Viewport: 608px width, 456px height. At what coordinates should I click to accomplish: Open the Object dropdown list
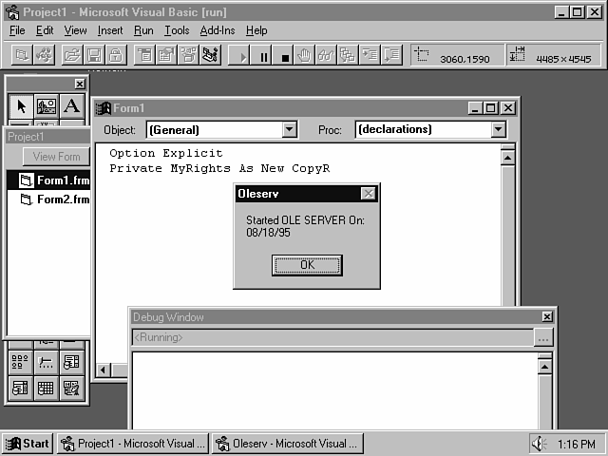point(290,130)
